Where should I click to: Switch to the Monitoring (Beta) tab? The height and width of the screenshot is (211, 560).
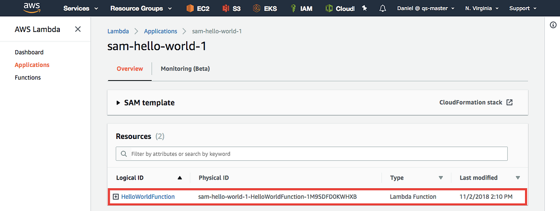click(x=185, y=68)
